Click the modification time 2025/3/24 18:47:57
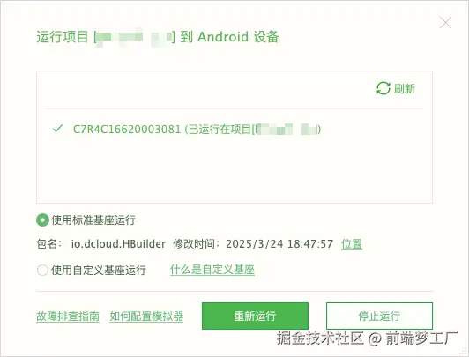Viewport: 469px width, 357px height. point(279,244)
